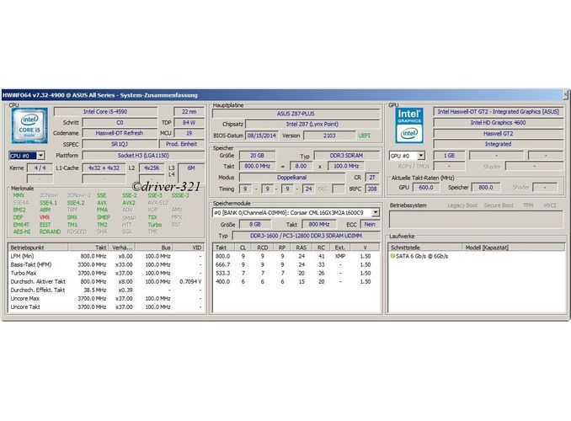
Task: Select the Intel Core i5-4590 name field
Action: (105, 111)
